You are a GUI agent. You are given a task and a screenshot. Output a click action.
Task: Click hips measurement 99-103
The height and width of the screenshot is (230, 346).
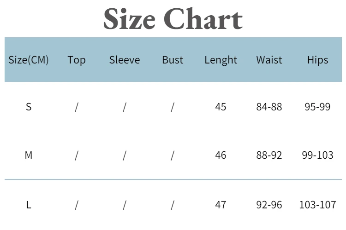click(317, 155)
